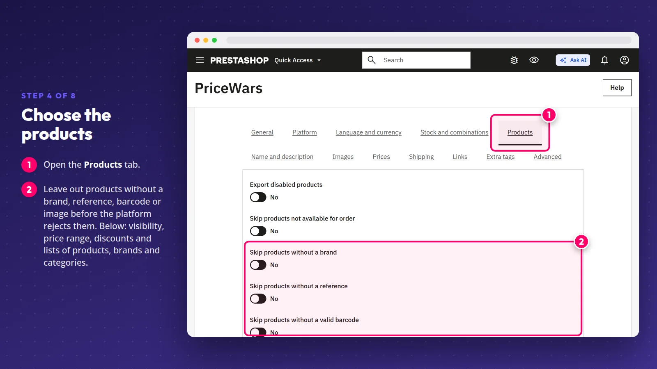Click the Ask AI button
657x369 pixels.
pos(573,60)
